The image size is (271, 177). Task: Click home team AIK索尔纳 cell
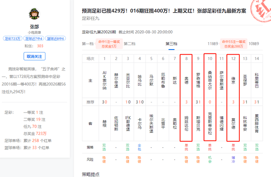tap(105, 80)
